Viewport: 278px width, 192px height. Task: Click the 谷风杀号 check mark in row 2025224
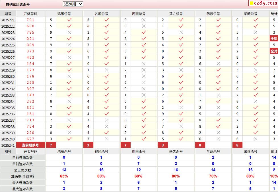(x=106, y=39)
